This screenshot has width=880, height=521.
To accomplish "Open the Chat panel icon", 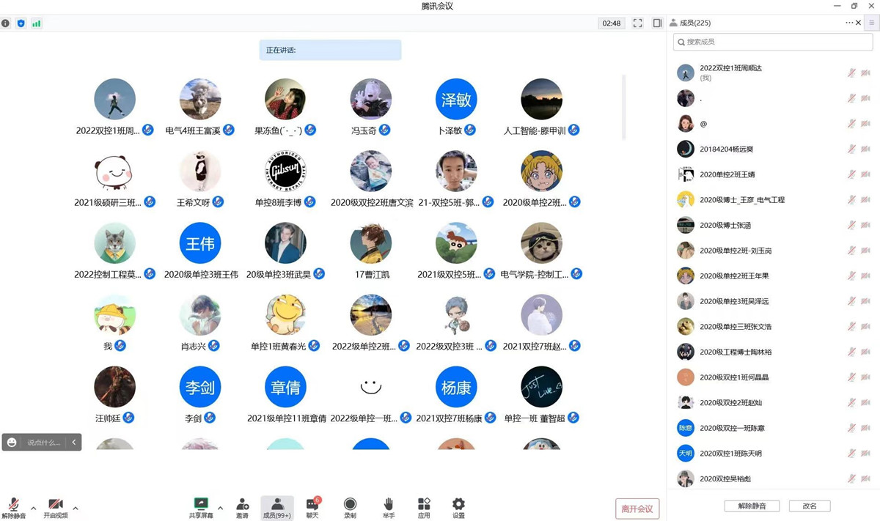I will pyautogui.click(x=312, y=506).
